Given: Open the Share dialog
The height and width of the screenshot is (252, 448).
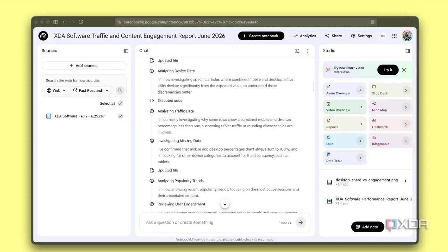Looking at the screenshot, I should (x=333, y=36).
